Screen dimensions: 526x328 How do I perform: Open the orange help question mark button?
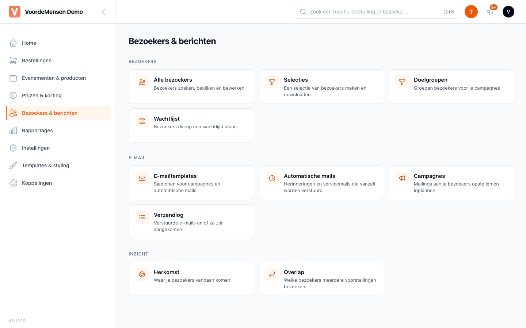click(471, 12)
